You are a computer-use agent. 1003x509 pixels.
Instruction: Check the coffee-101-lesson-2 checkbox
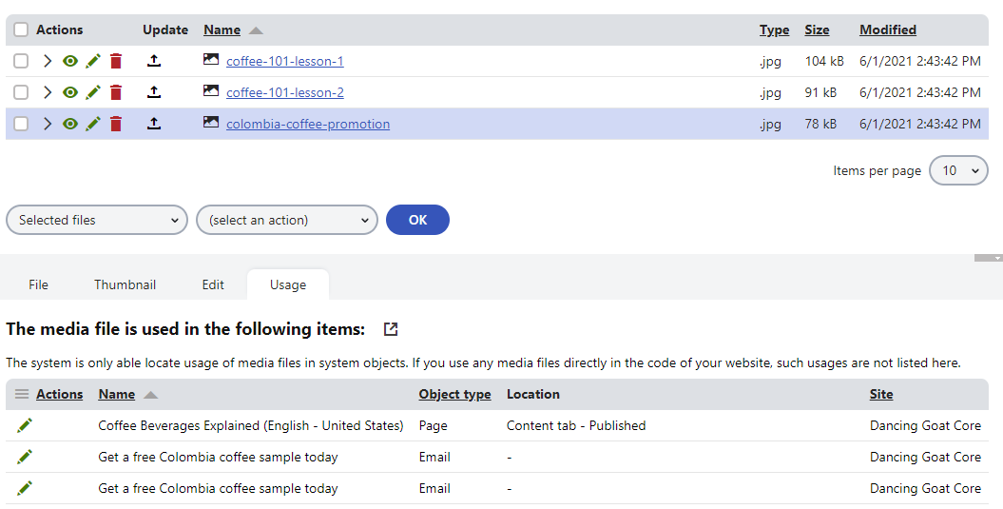pyautogui.click(x=21, y=93)
